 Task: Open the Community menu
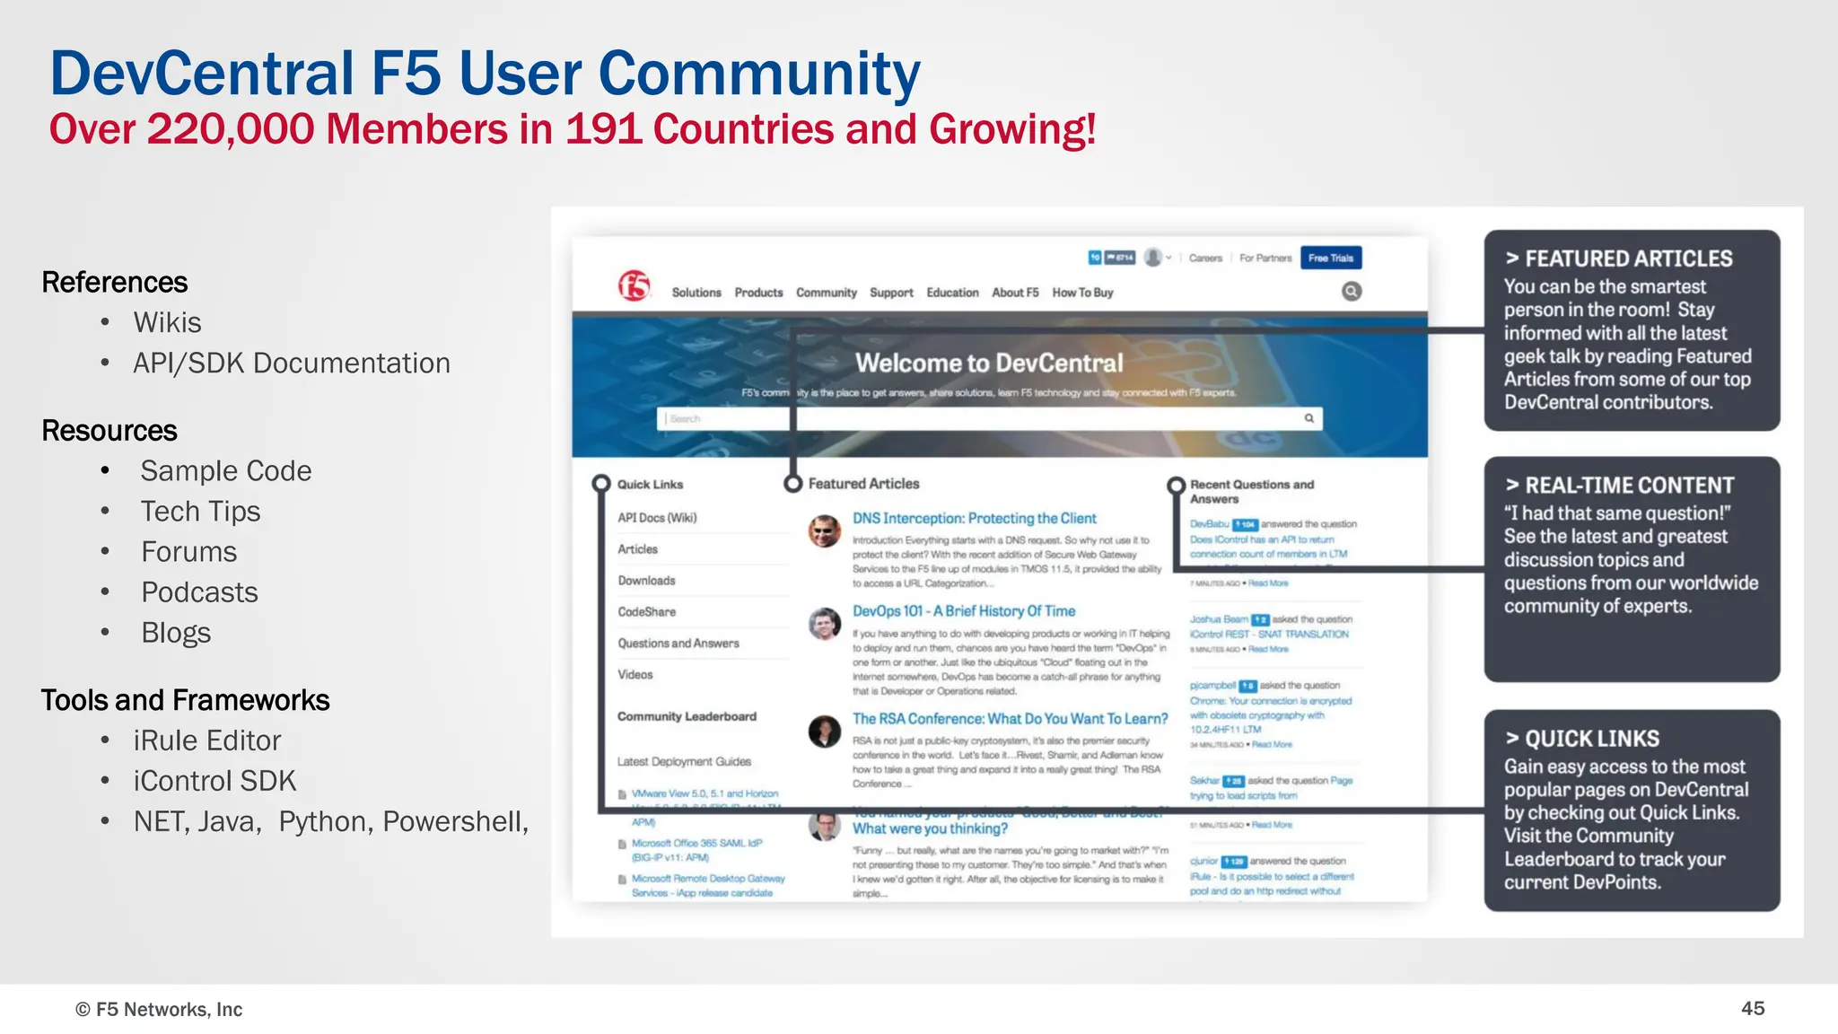point(827,293)
